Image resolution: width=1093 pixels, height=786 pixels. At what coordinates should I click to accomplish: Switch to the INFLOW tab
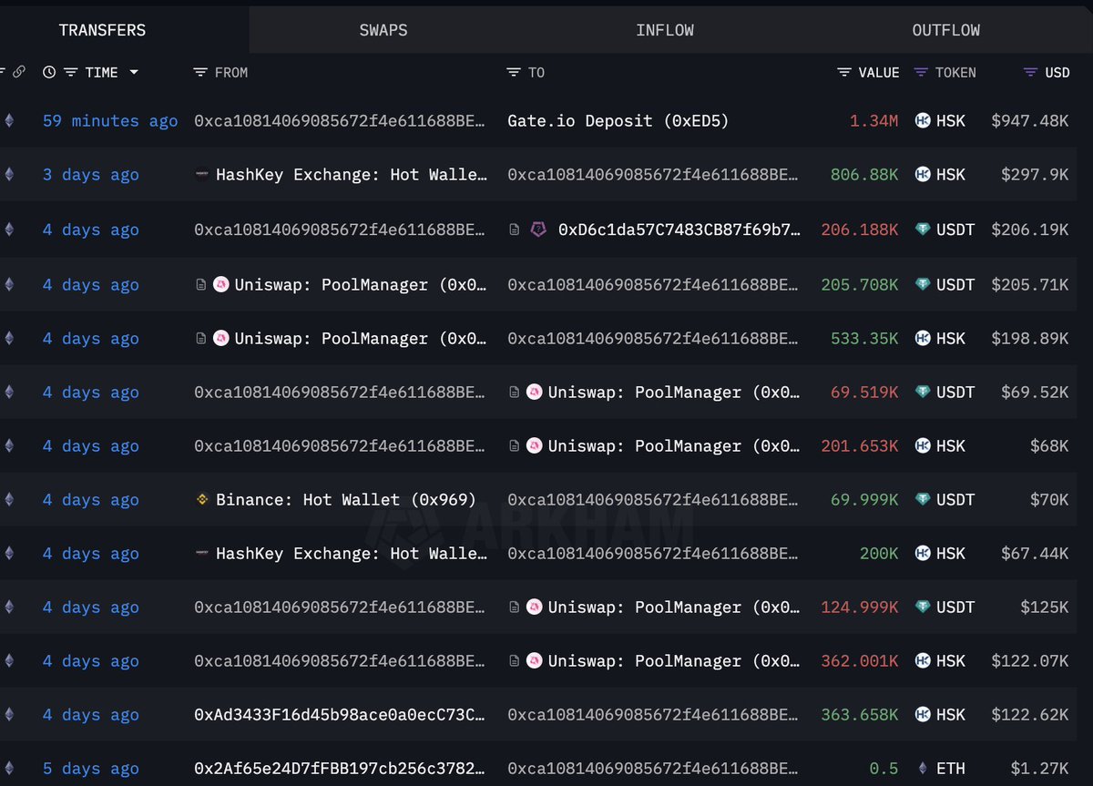665,30
